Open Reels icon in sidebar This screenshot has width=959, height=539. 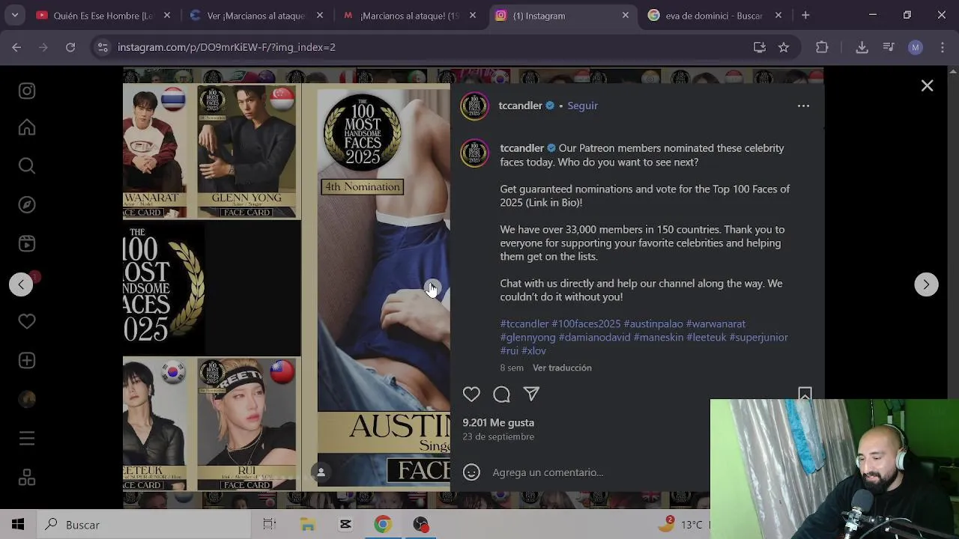pos(27,243)
